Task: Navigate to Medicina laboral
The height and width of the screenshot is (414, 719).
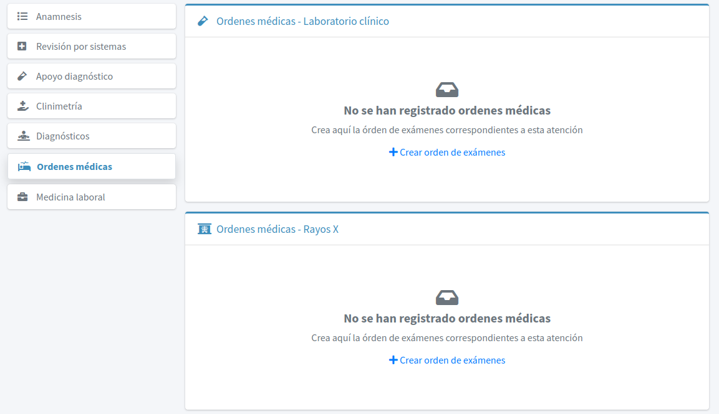Action: coord(70,197)
